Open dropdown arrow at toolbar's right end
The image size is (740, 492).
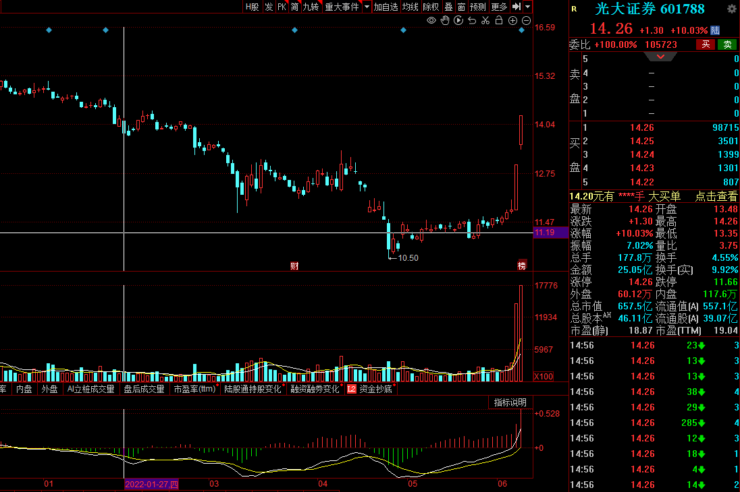527,7
